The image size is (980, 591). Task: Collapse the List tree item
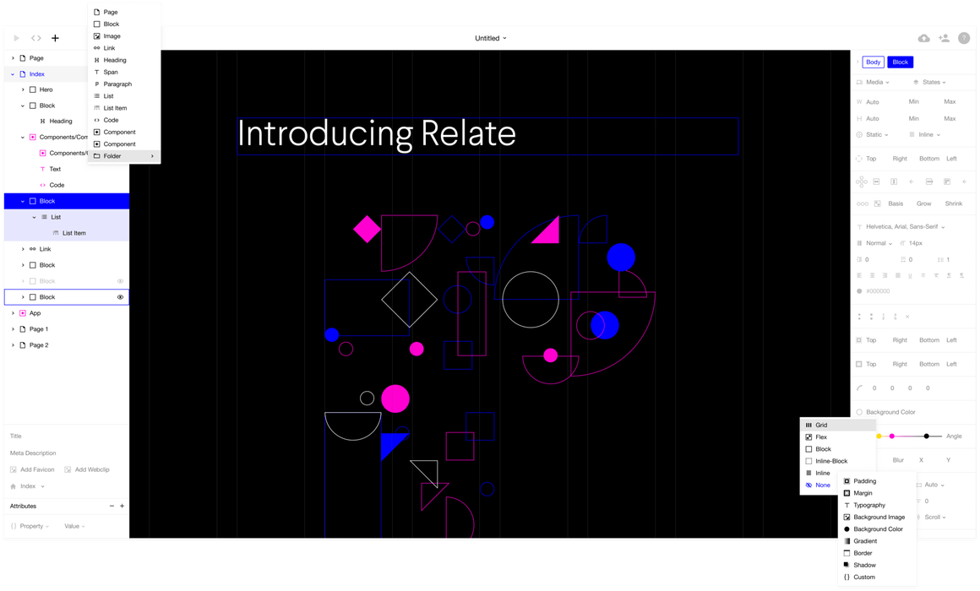point(35,218)
